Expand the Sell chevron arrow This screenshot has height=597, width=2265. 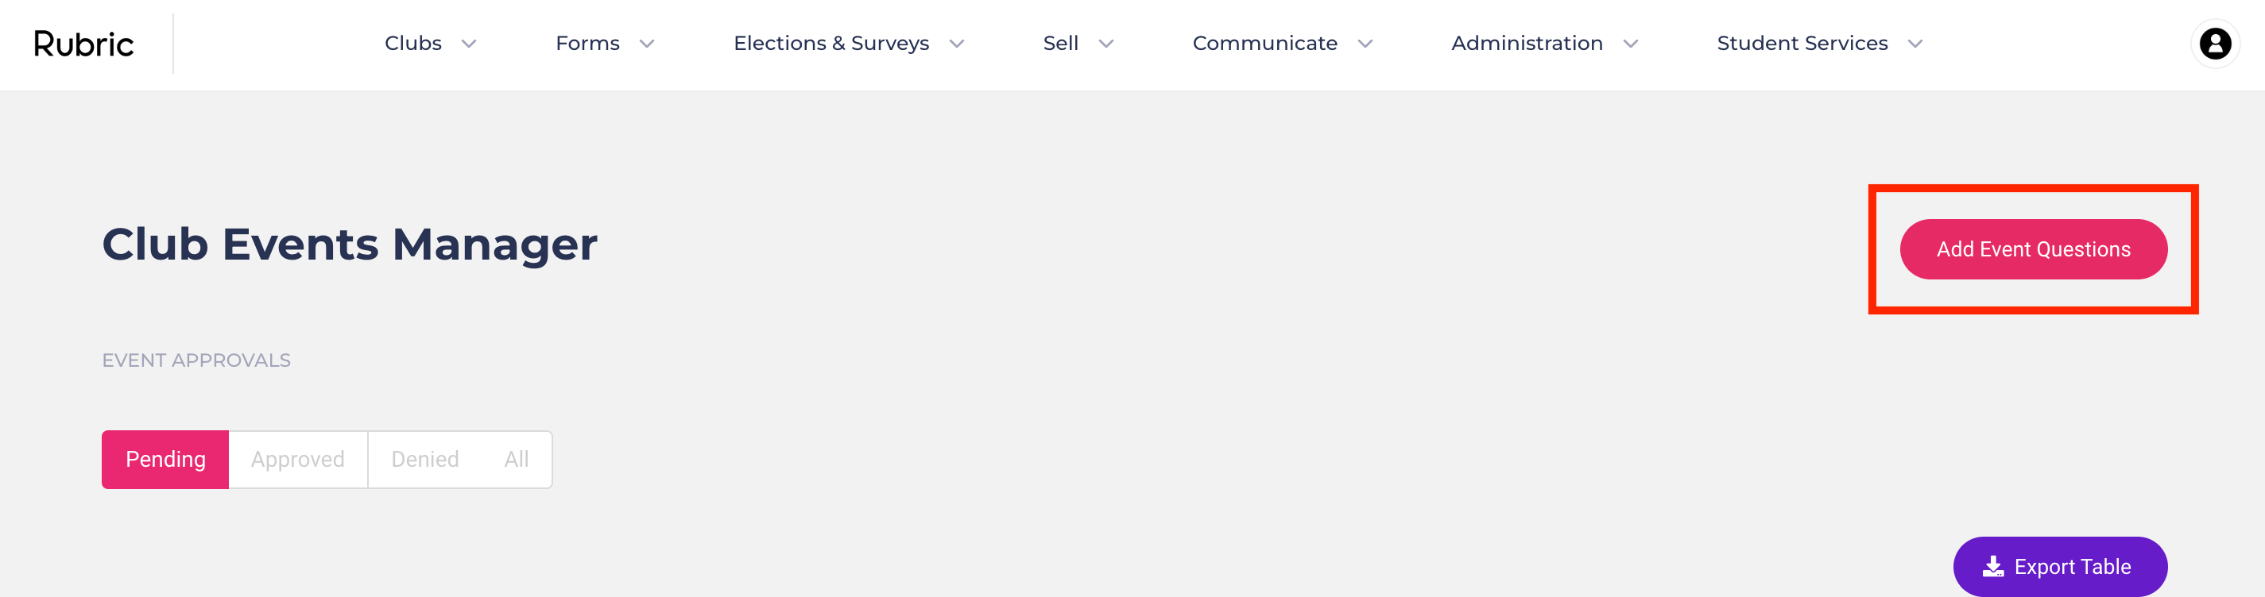pyautogui.click(x=1106, y=44)
